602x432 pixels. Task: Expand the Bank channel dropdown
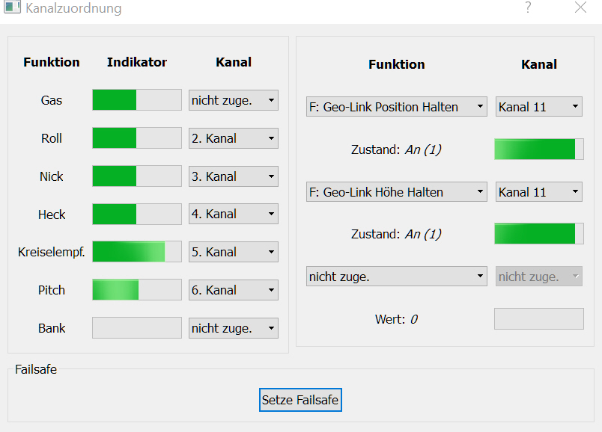point(233,328)
